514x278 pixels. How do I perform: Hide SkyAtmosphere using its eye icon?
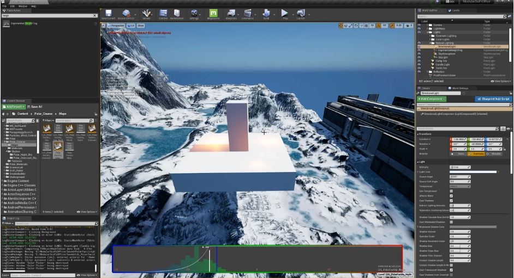coord(419,54)
